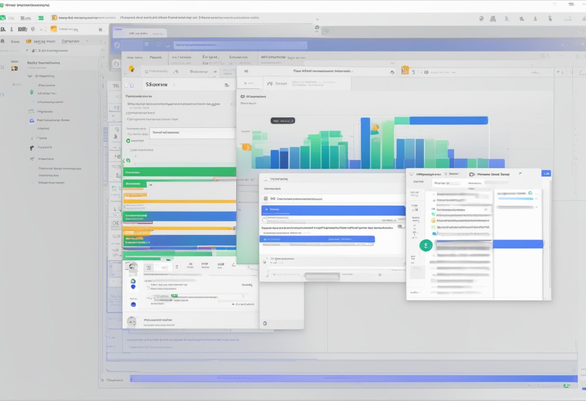Open the dropdown at the right of search field
The height and width of the screenshot is (401, 586).
391,71
